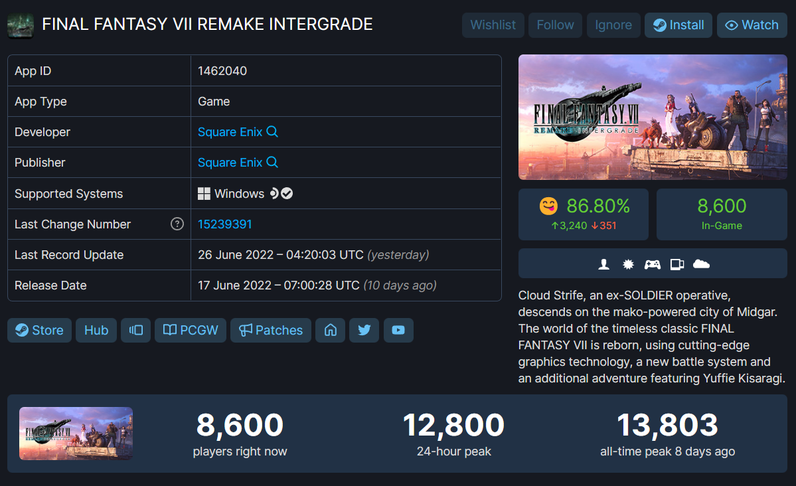Click the Last Record Update date

(x=313, y=255)
